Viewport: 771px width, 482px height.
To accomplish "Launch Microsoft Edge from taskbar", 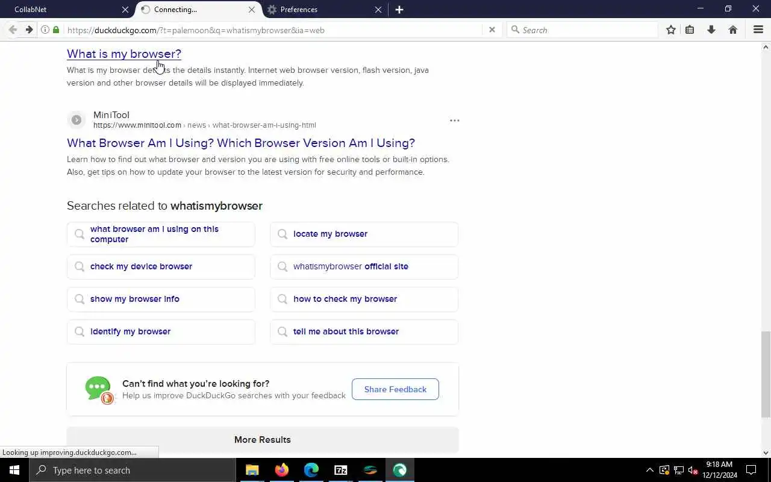I will tap(311, 470).
